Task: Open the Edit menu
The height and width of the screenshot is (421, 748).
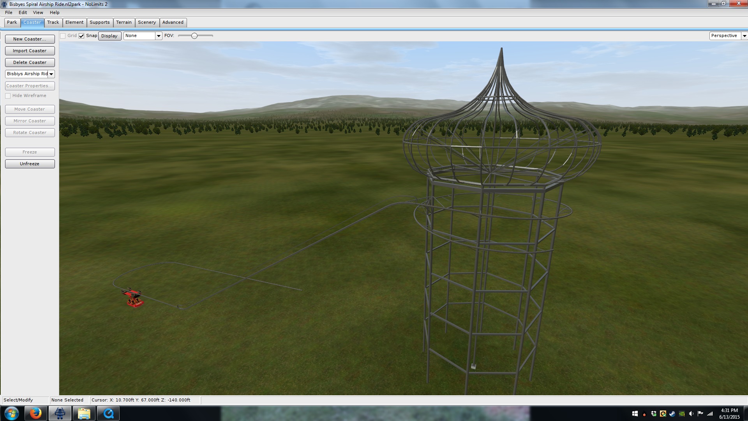Action: coord(23,12)
